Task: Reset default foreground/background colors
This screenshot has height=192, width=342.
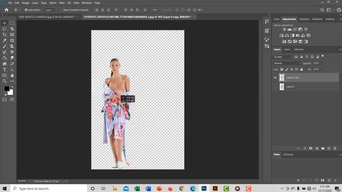Action: point(5,94)
